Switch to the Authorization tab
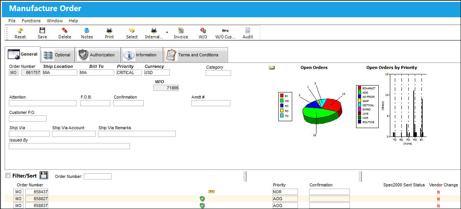Screen dimensions: 461x209 click(x=97, y=55)
